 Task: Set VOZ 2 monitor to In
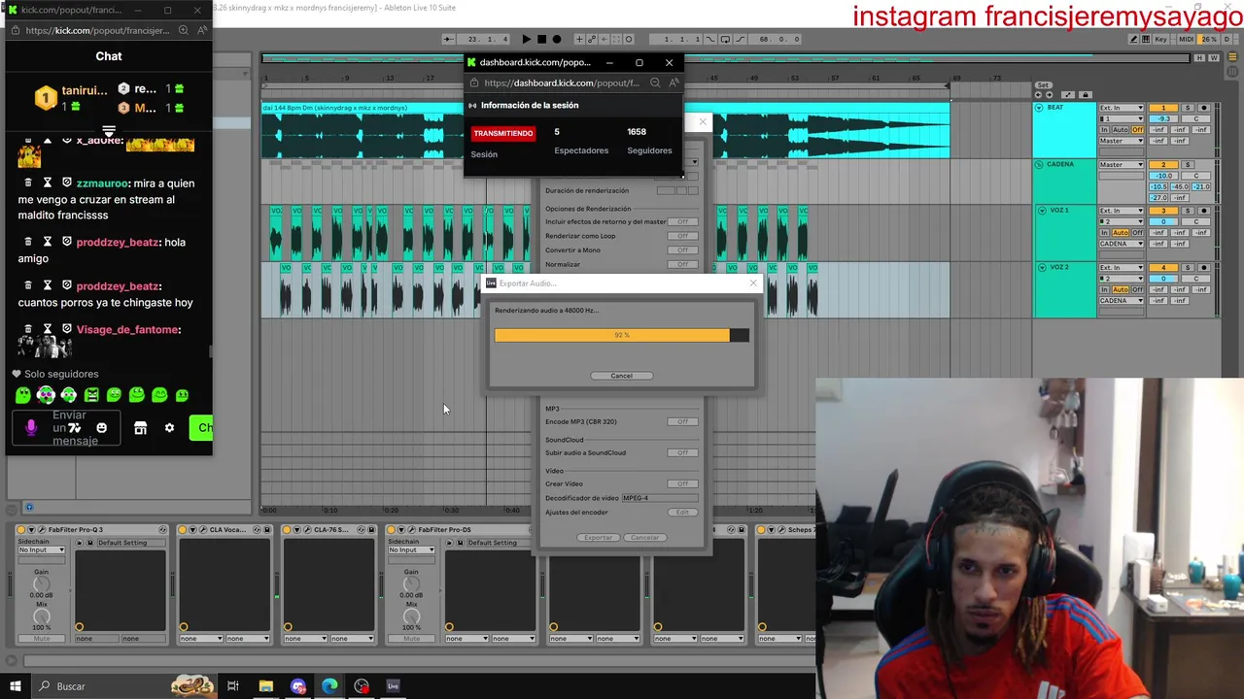1104,289
